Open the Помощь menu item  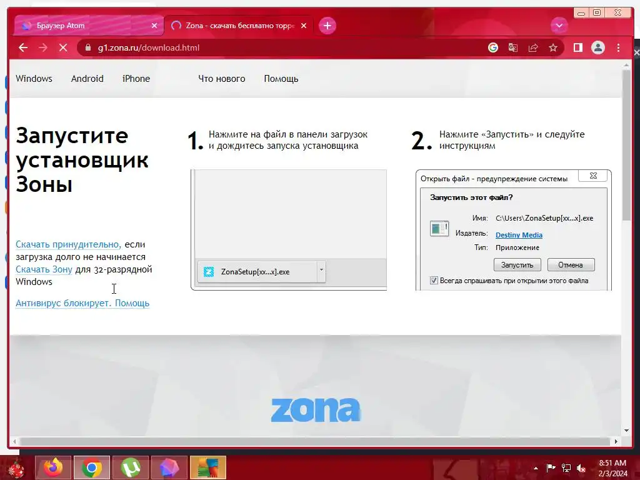(281, 79)
